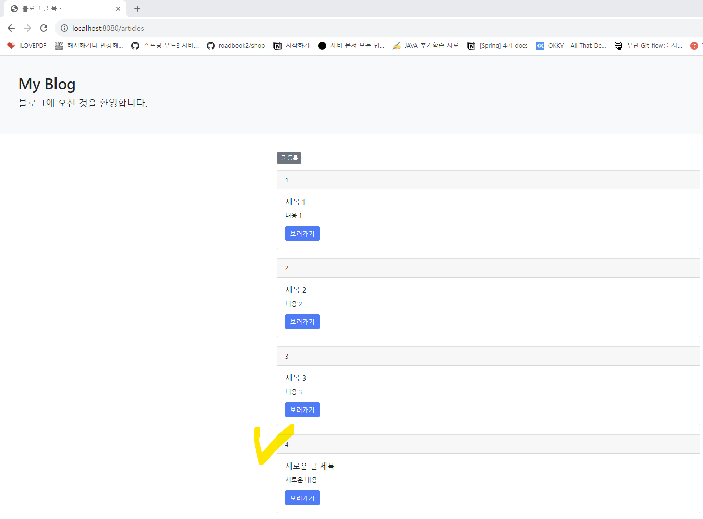The height and width of the screenshot is (519, 703).
Task: Click card header number 3
Action: click(x=287, y=357)
